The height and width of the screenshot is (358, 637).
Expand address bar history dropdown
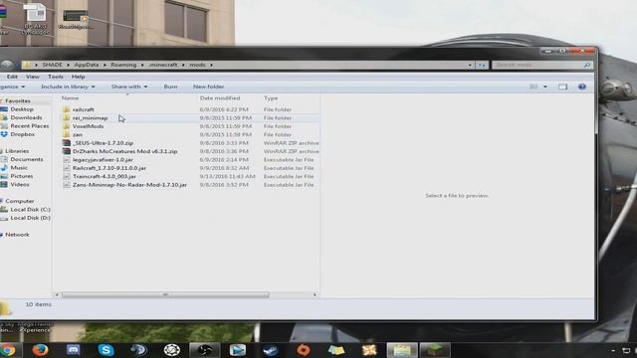point(470,65)
